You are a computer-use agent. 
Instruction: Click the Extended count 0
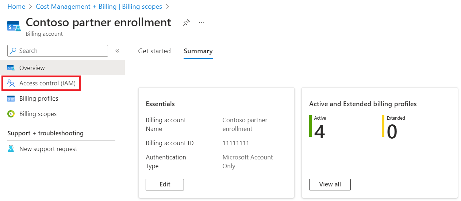392,132
